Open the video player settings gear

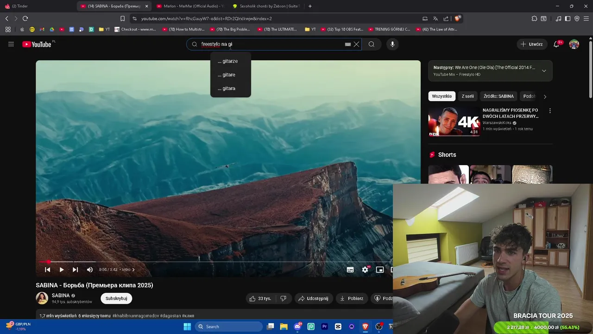(365, 270)
